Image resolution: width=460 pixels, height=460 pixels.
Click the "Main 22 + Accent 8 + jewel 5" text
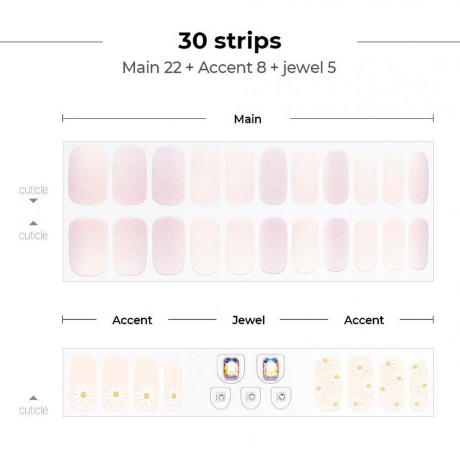tap(229, 68)
